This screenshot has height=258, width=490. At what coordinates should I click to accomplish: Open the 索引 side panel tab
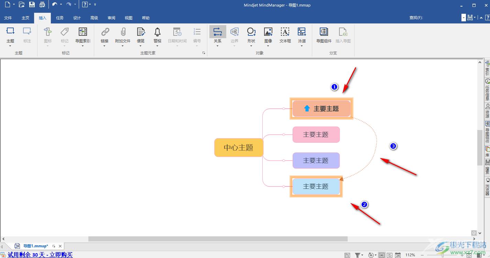(x=487, y=68)
